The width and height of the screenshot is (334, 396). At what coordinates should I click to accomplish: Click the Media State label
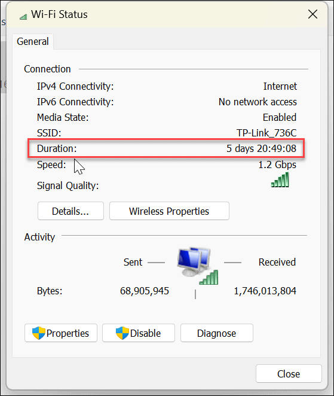coord(63,117)
